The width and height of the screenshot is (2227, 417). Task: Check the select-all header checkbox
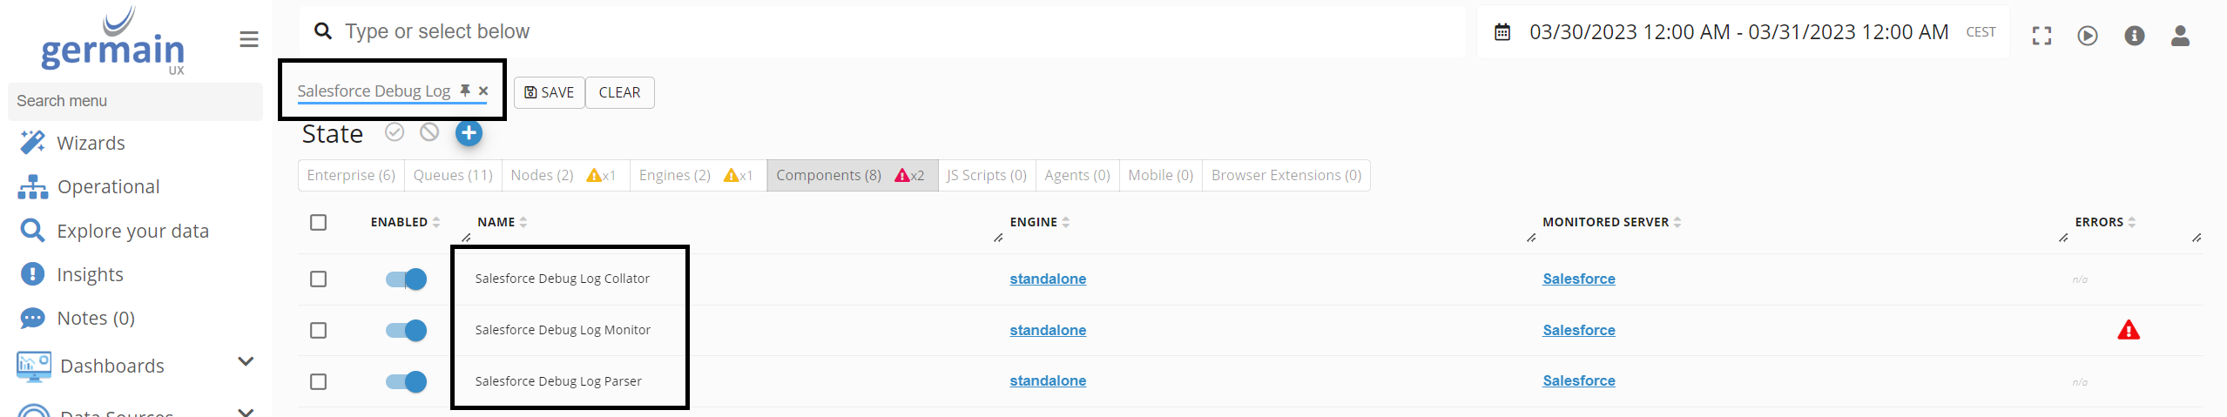pos(319,223)
